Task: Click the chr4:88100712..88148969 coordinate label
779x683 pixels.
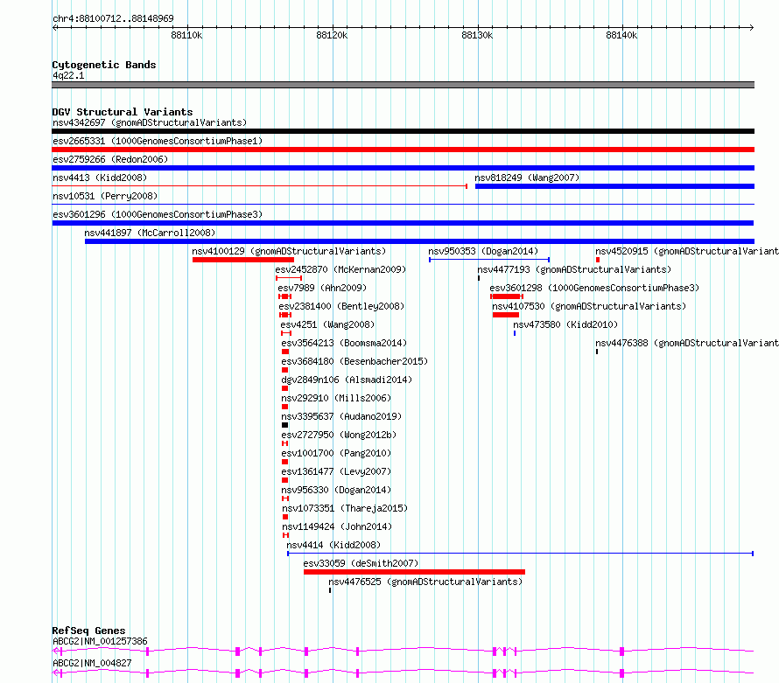Action: coord(113,18)
